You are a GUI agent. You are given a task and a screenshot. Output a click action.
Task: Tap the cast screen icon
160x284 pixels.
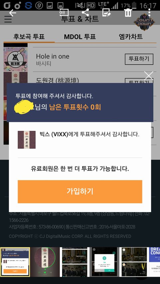pos(64,13)
